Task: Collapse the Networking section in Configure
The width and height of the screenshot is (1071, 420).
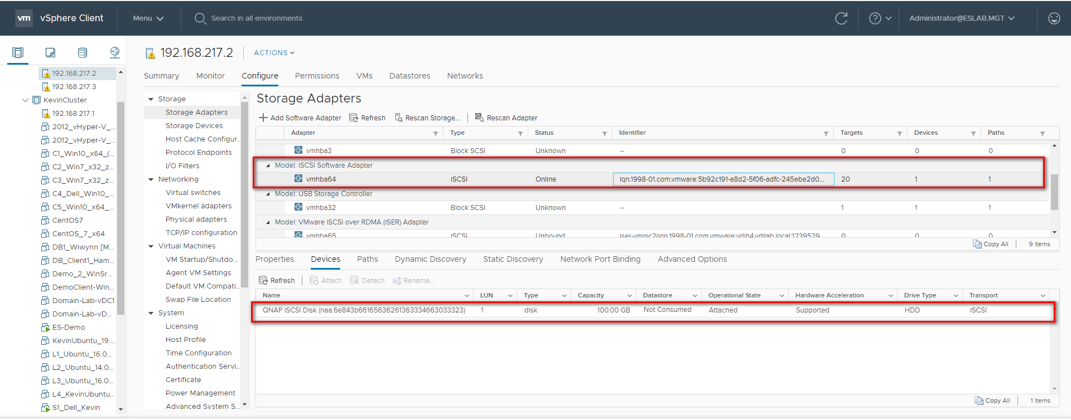Action: tap(151, 179)
